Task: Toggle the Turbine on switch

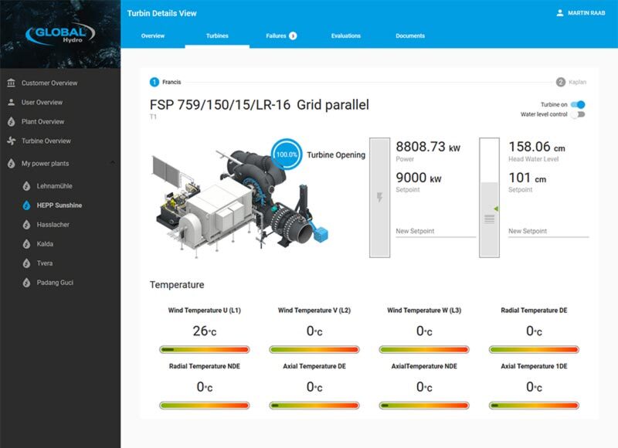Action: [578, 104]
